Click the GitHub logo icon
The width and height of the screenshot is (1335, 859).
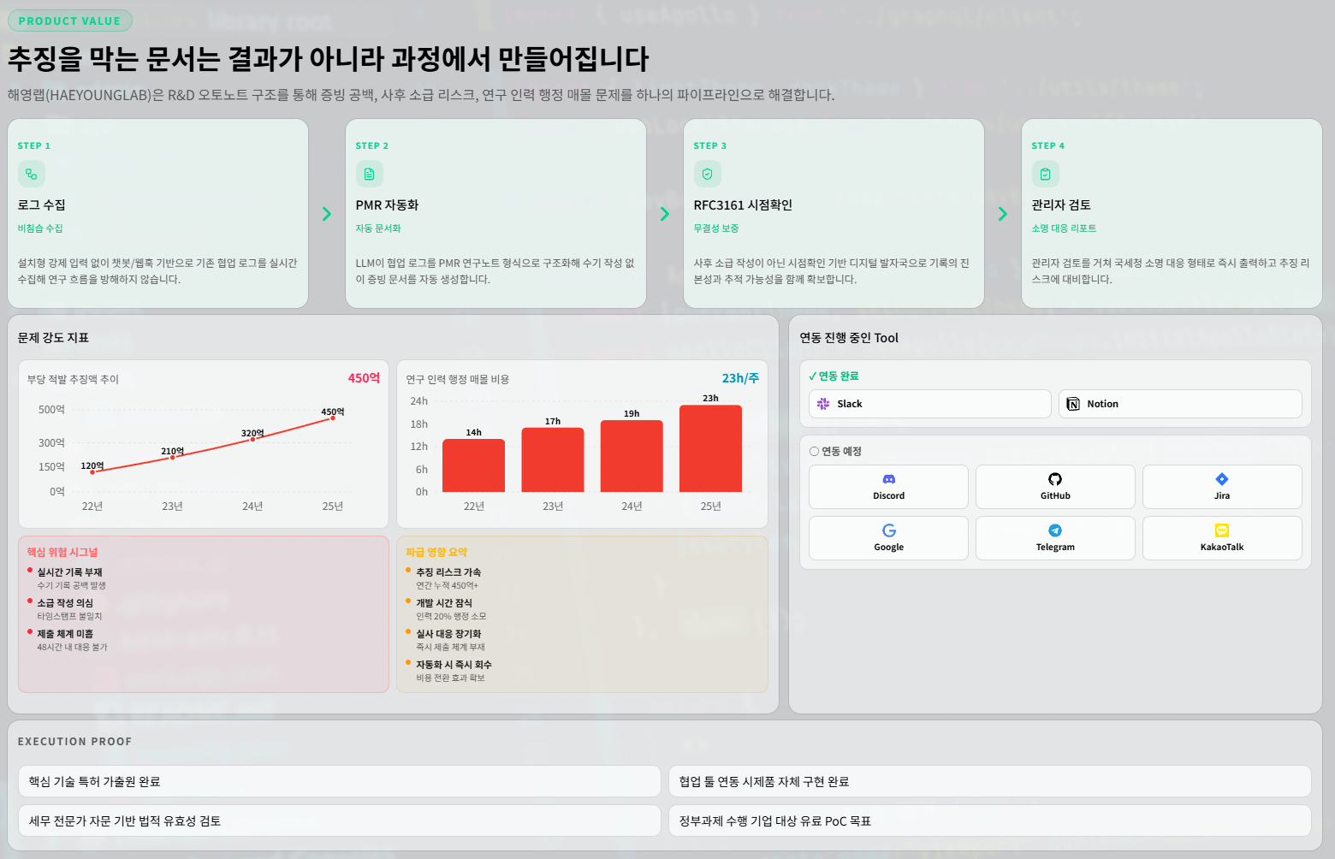[1055, 479]
